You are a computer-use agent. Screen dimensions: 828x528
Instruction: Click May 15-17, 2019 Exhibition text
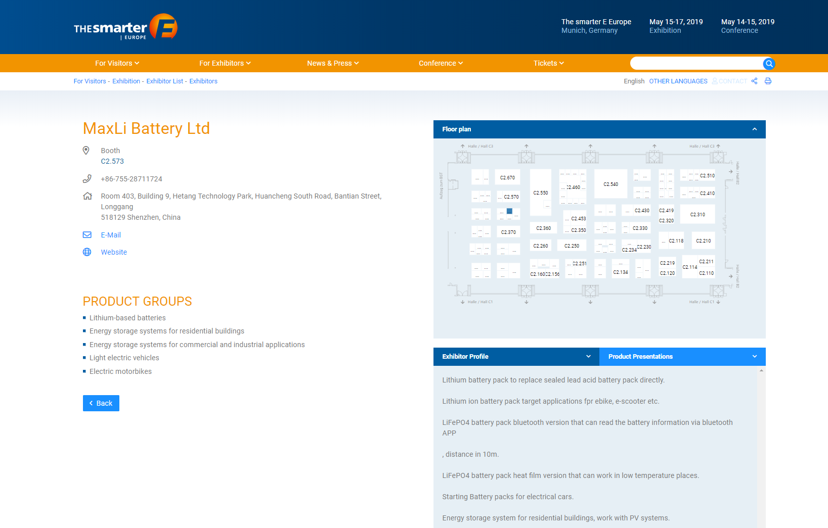tap(676, 26)
